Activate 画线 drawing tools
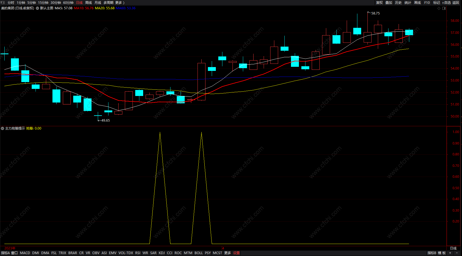 (x=417, y=2)
